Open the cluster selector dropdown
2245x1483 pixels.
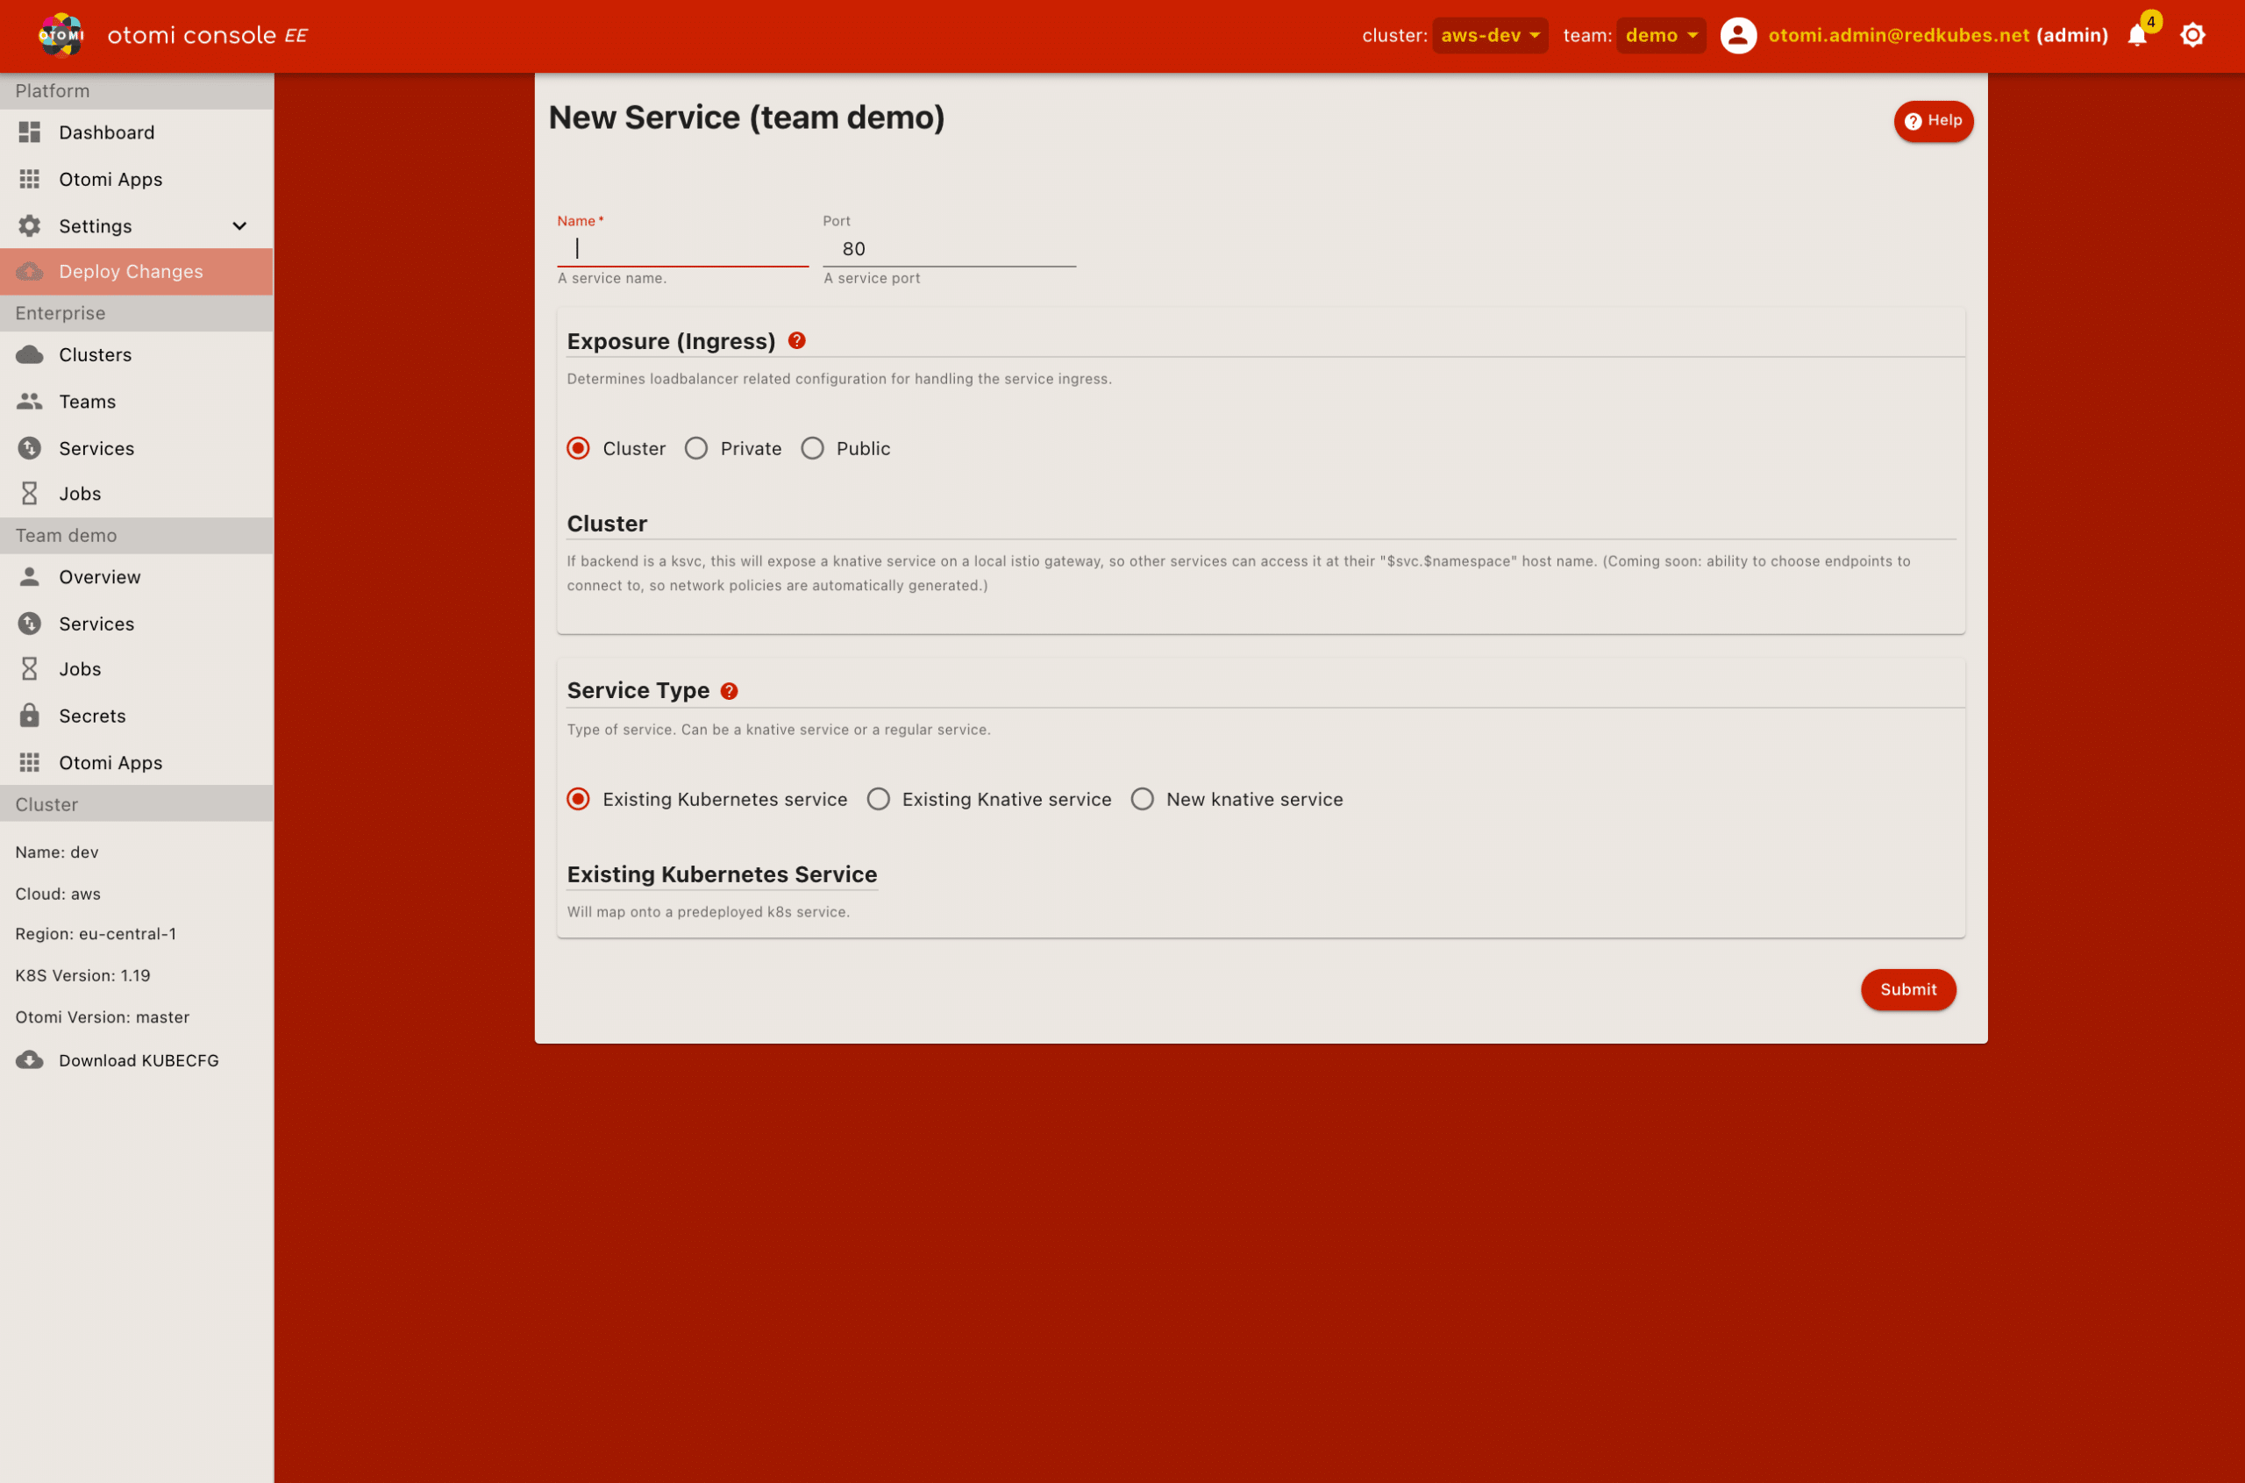point(1489,35)
